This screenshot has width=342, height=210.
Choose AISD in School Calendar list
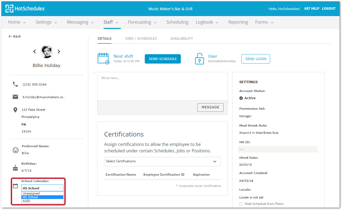tap(42, 201)
